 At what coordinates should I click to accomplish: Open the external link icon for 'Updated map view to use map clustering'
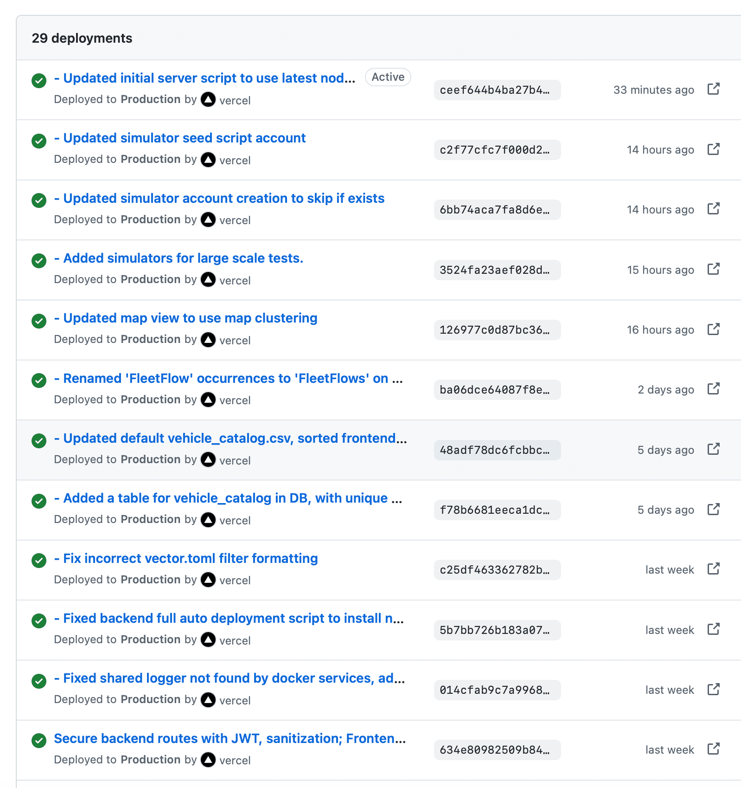click(x=714, y=329)
